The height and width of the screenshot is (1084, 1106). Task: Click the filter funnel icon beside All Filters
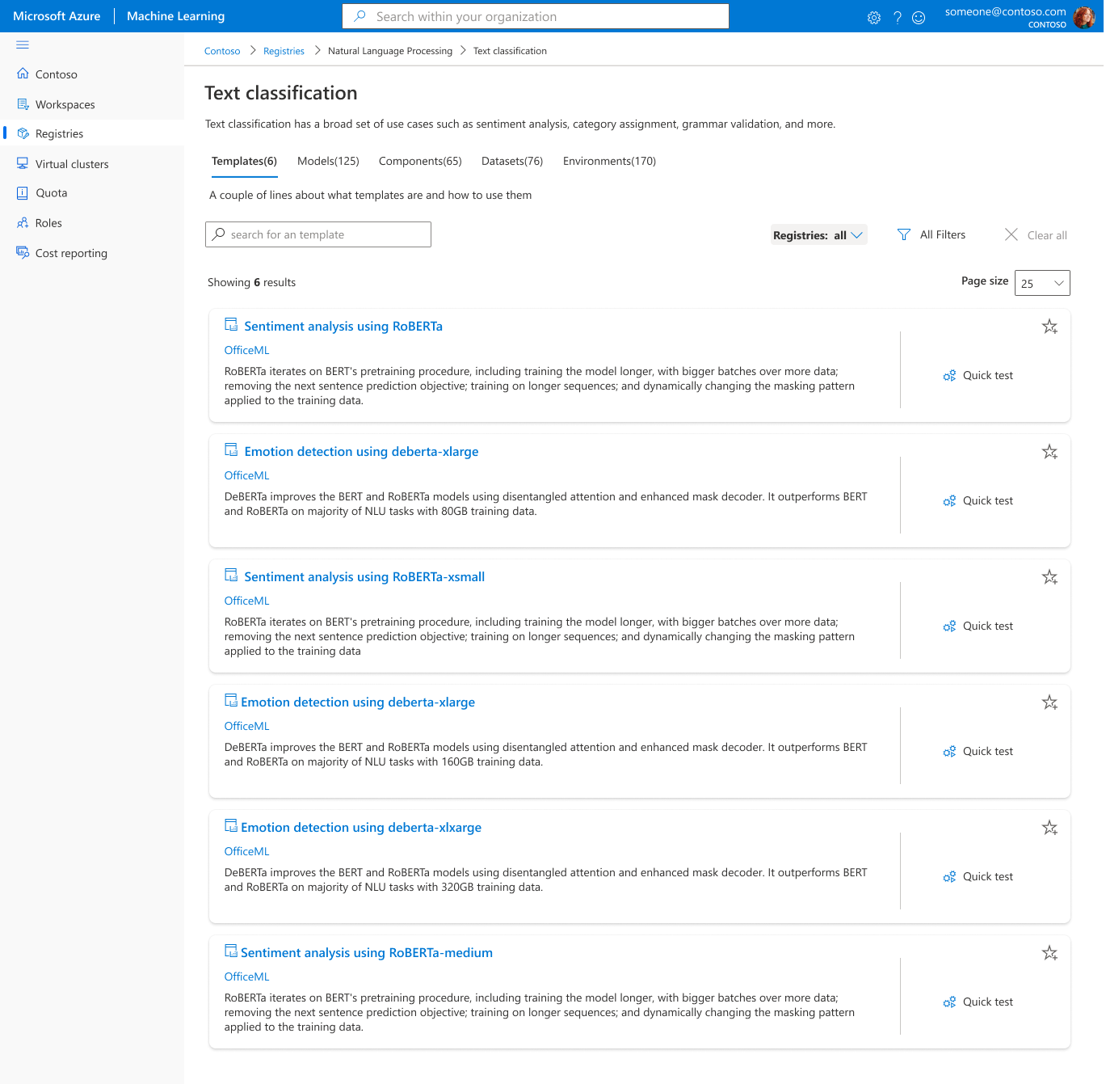[904, 234]
